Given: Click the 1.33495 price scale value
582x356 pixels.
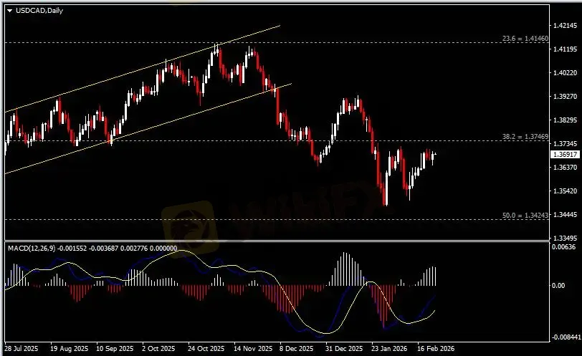Looking at the screenshot, I should tap(566, 238).
